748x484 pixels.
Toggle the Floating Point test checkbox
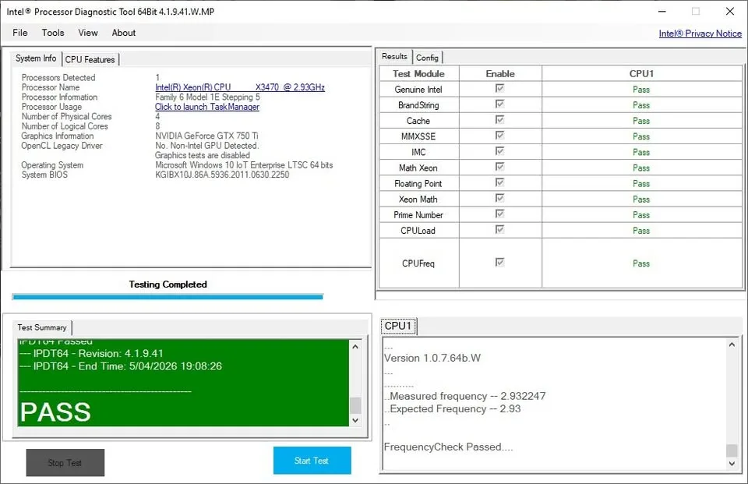499,183
